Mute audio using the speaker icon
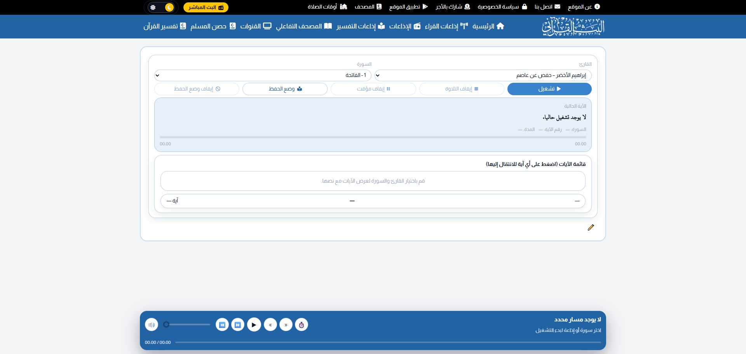The width and height of the screenshot is (746, 354). pos(152,325)
